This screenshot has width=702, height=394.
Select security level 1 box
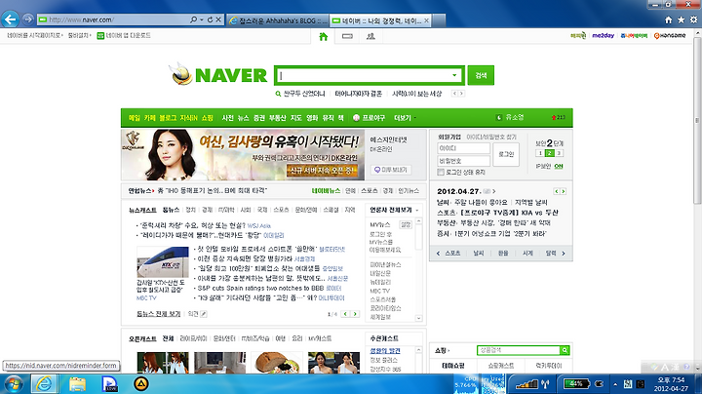(540, 153)
